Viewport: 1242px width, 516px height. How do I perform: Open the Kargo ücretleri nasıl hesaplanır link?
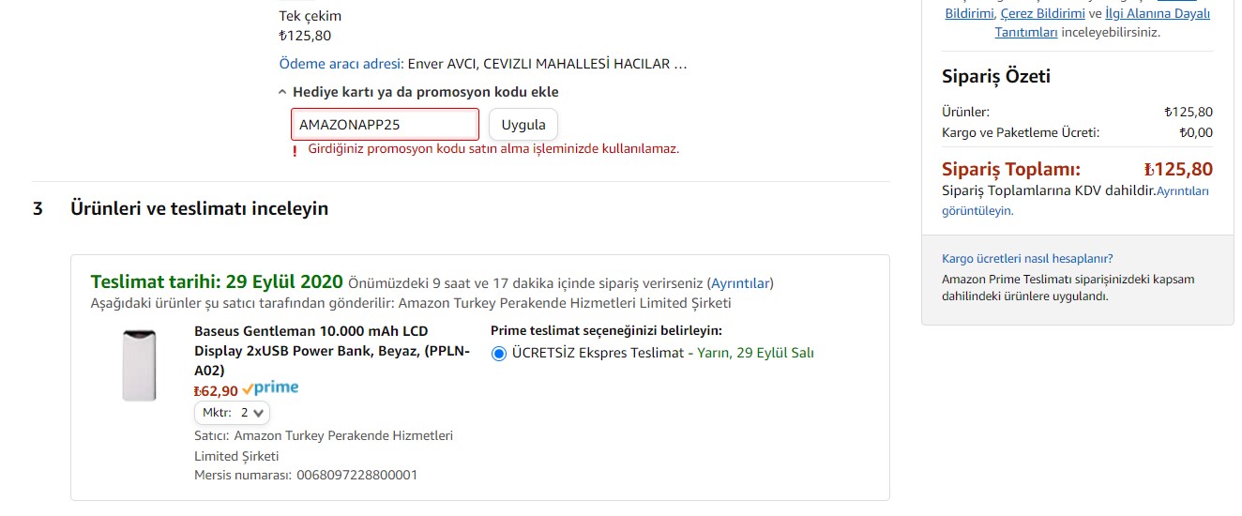click(x=1027, y=259)
